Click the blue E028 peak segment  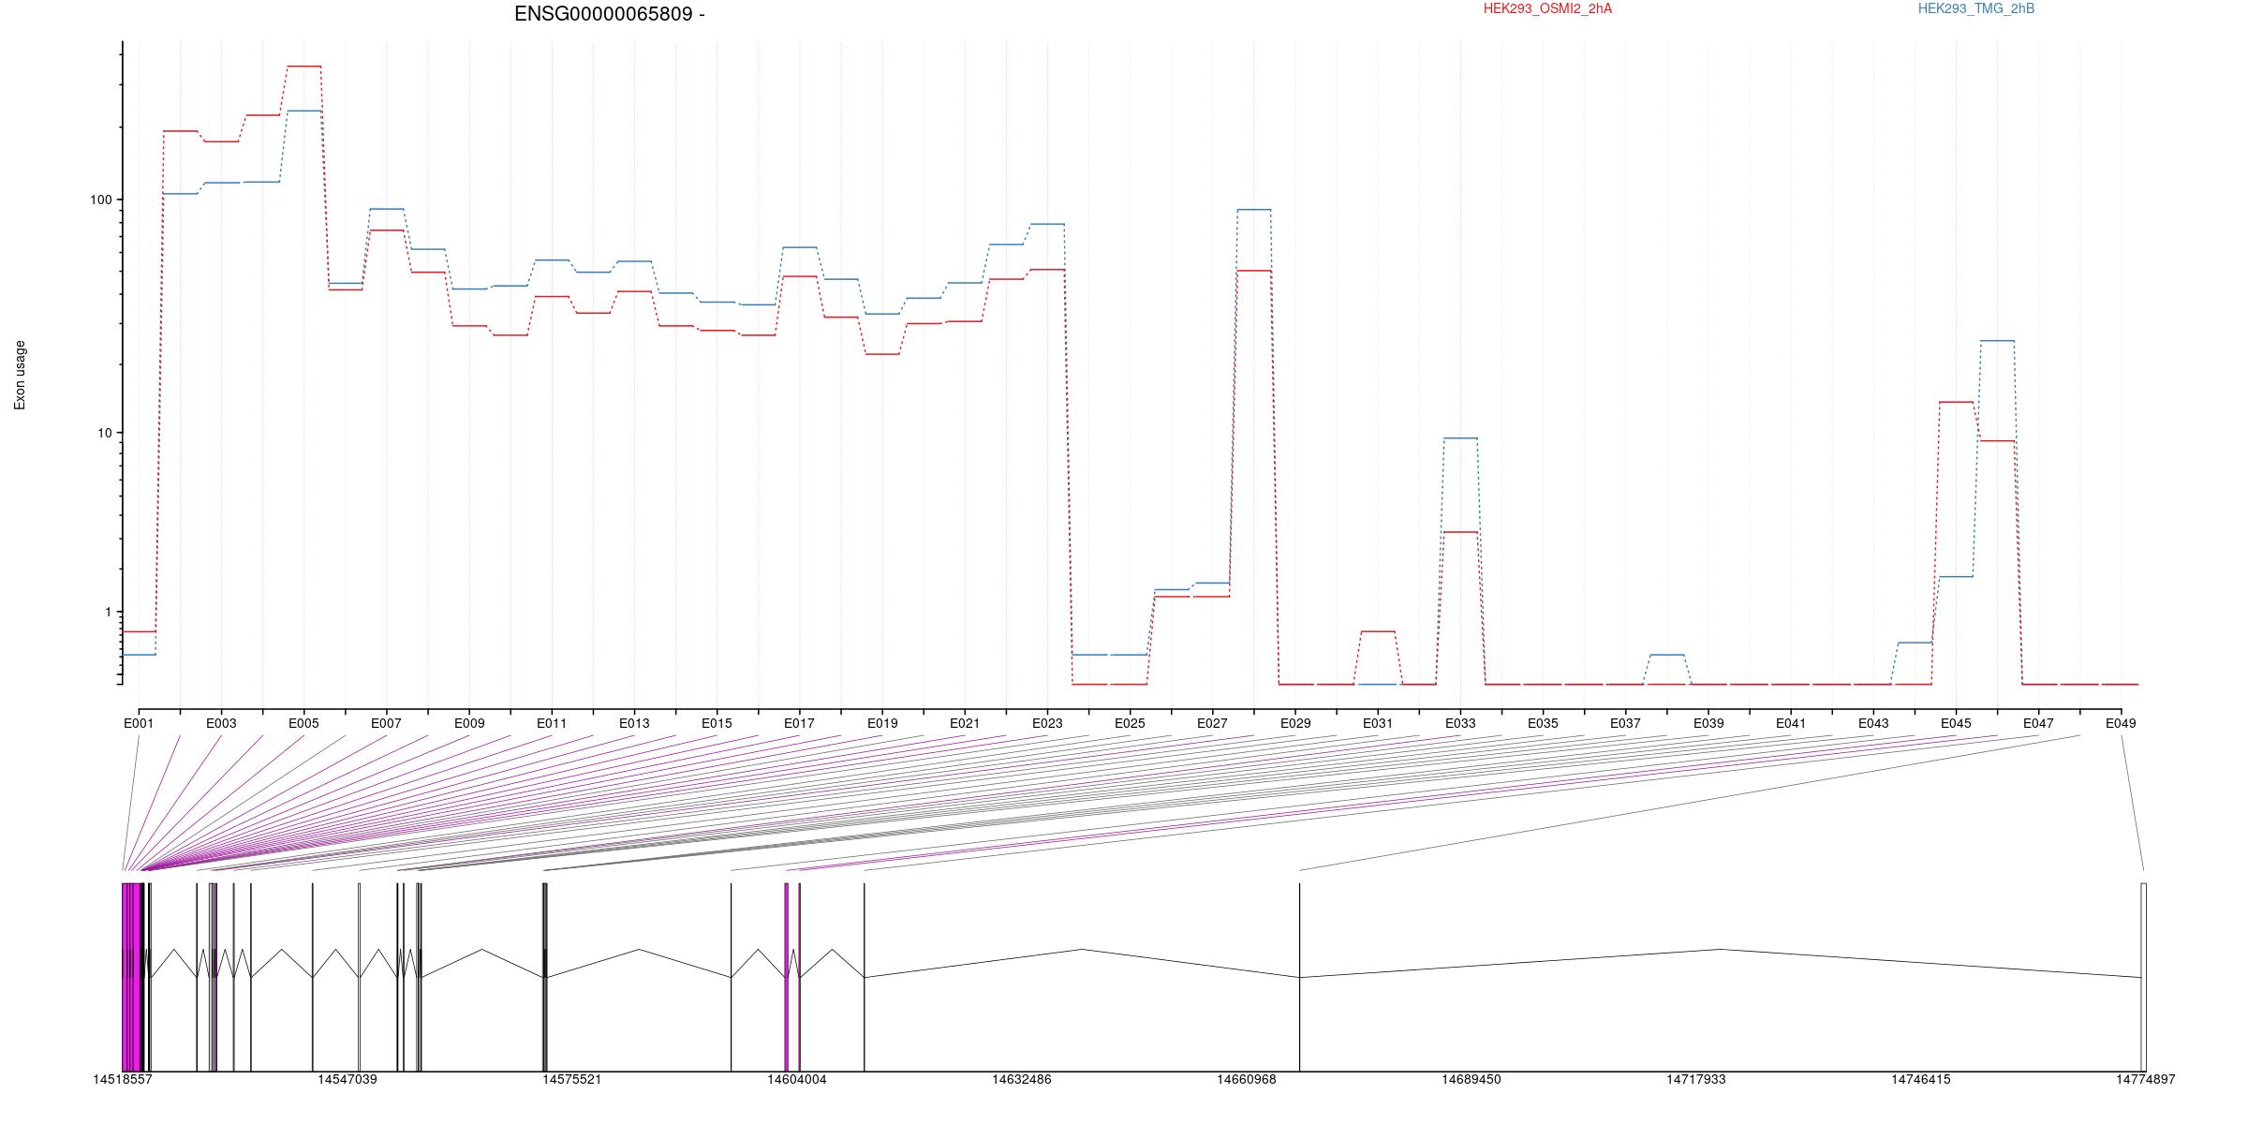(1254, 210)
